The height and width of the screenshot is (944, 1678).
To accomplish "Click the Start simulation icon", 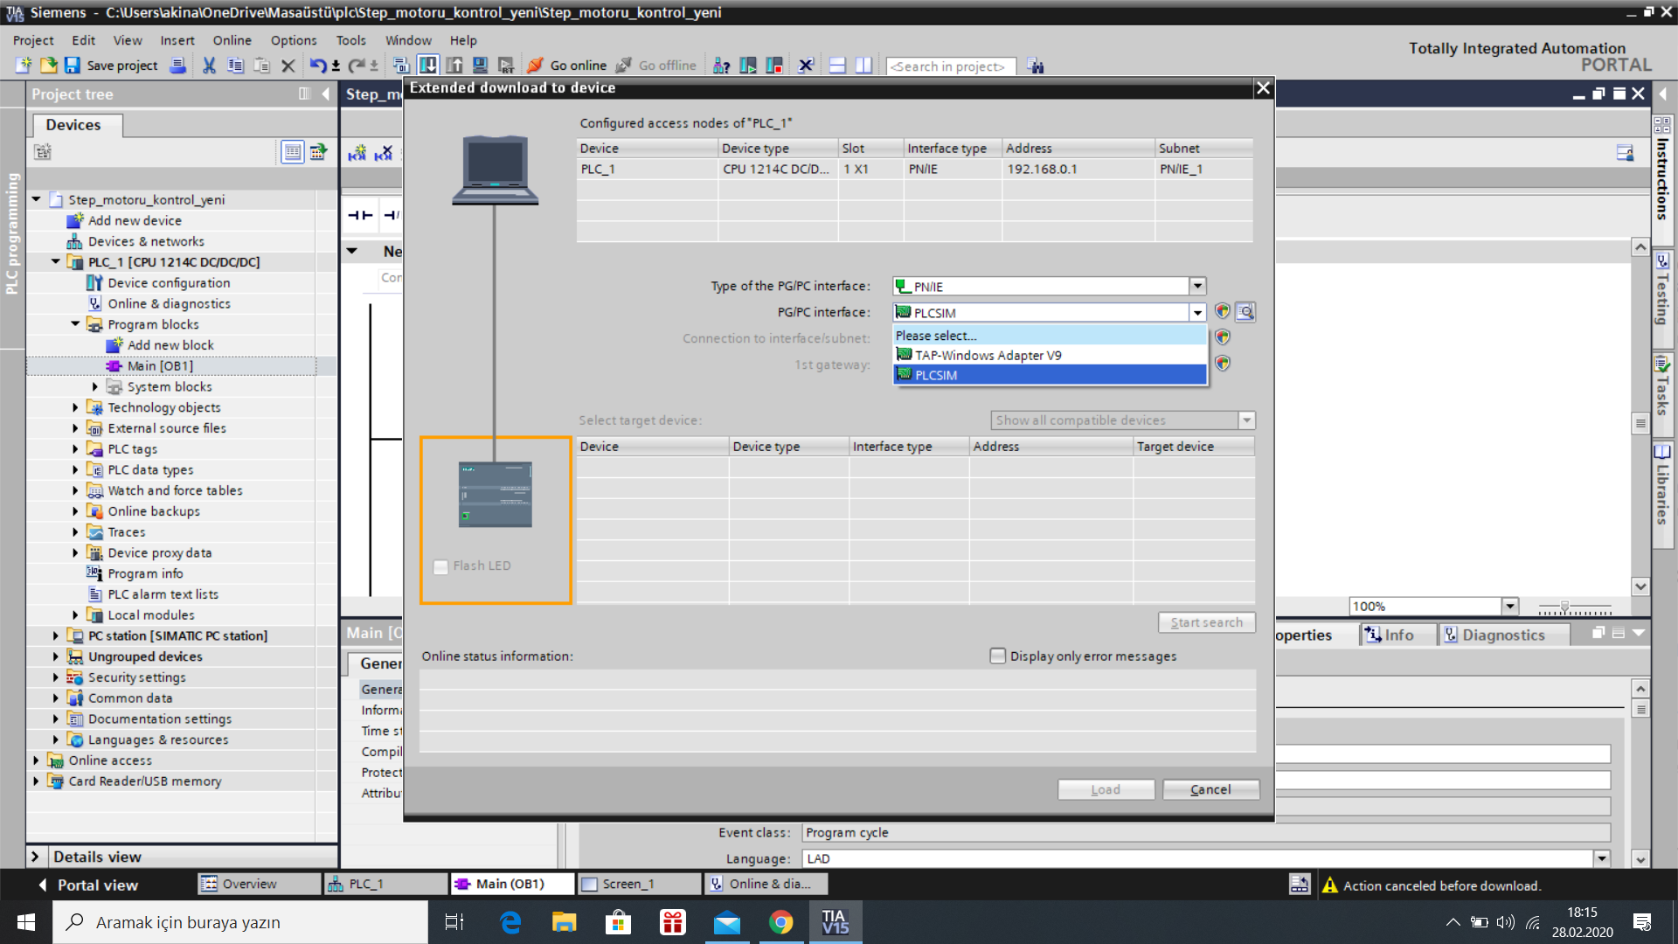I will pyautogui.click(x=480, y=66).
